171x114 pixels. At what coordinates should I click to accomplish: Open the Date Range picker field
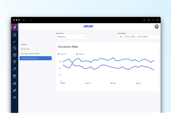[x=138, y=37]
